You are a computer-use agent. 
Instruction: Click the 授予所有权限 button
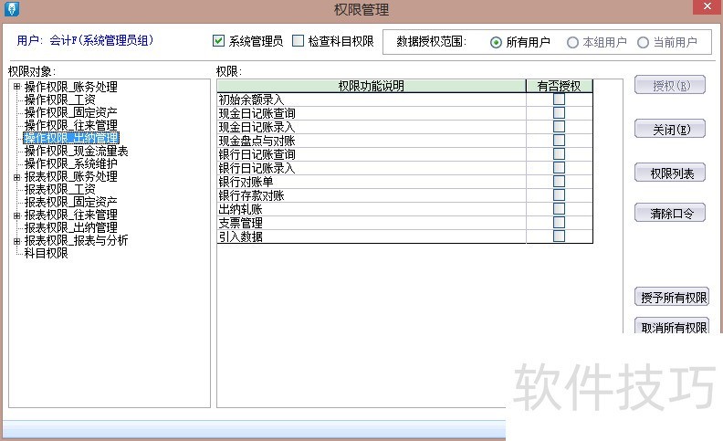(672, 297)
